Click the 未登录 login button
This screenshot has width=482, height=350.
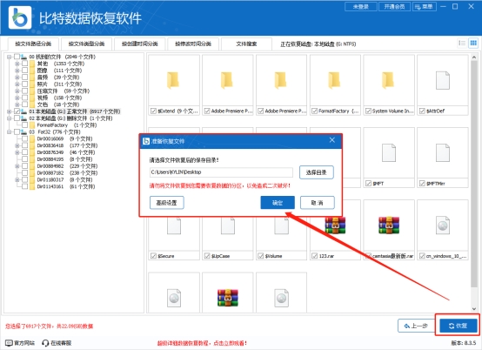click(x=361, y=6)
